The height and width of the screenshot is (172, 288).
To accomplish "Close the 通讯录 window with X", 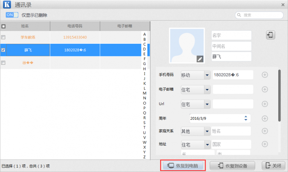I will point(283,5).
